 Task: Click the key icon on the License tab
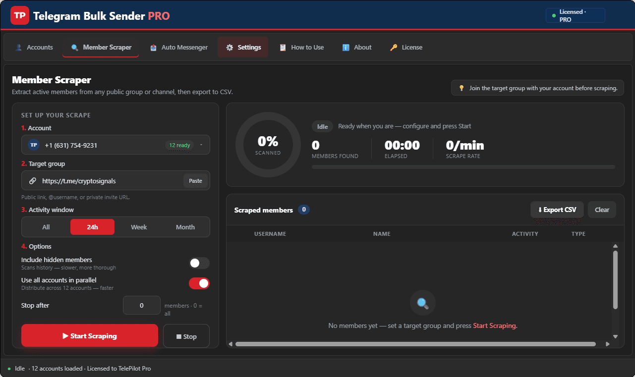tap(394, 48)
